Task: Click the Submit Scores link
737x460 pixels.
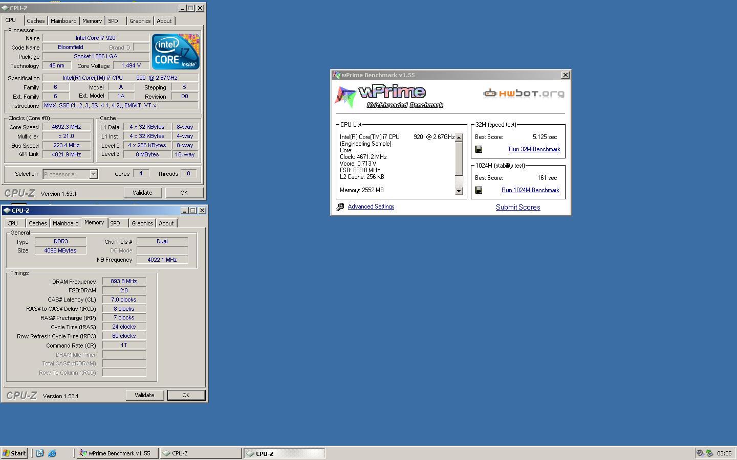Action: pos(518,207)
